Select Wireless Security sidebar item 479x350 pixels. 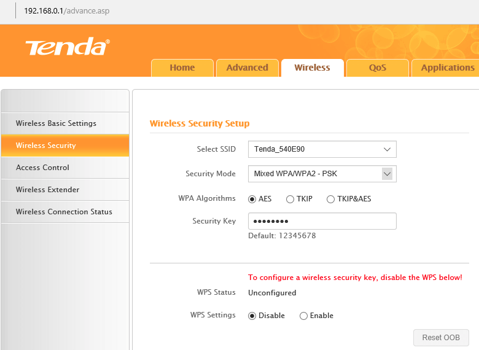[x=65, y=146]
